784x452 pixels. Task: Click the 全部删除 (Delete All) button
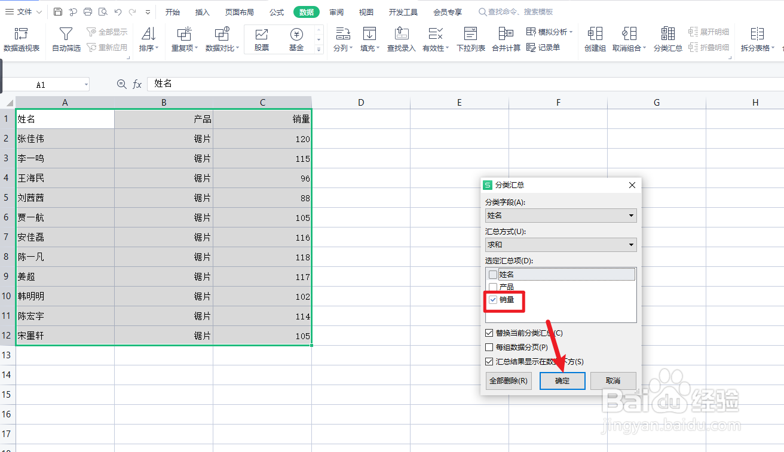click(x=509, y=380)
